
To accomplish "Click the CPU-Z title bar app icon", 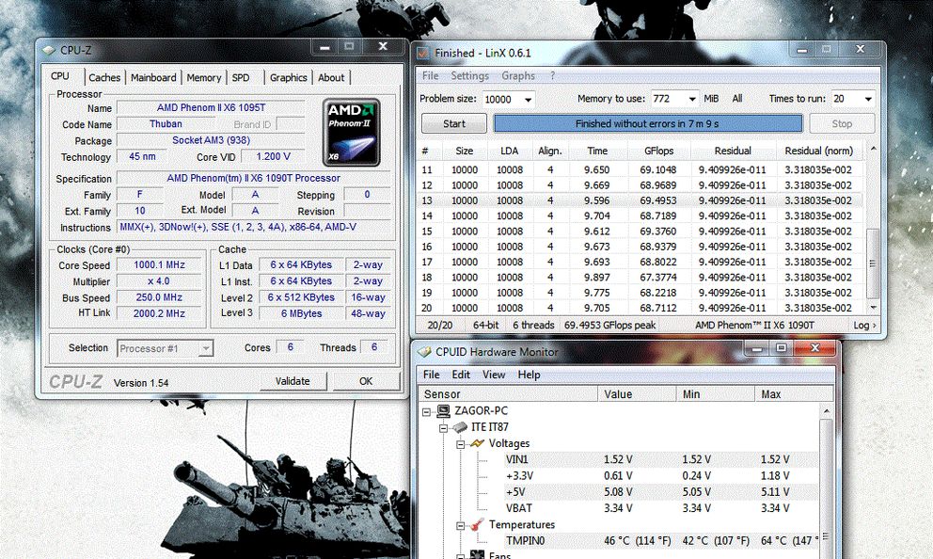I will coord(49,51).
